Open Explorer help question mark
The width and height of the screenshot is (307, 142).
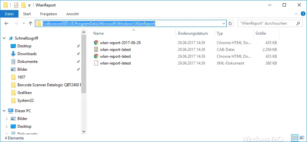303,14
